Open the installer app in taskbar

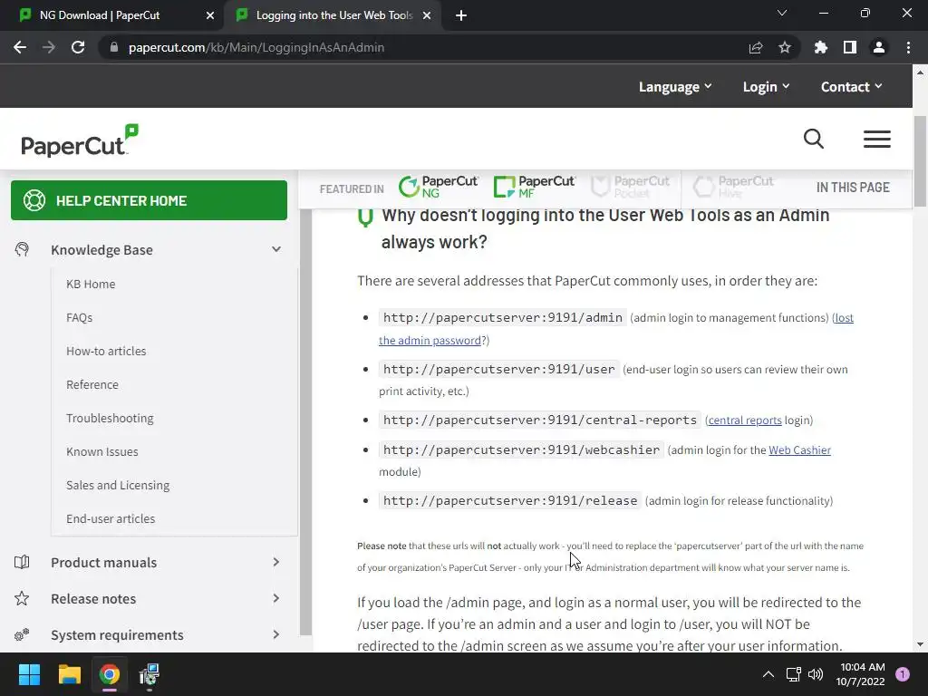[150, 674]
